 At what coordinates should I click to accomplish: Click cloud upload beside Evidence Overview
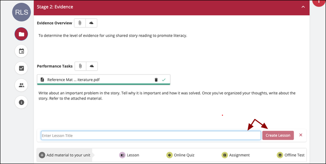click(91, 23)
